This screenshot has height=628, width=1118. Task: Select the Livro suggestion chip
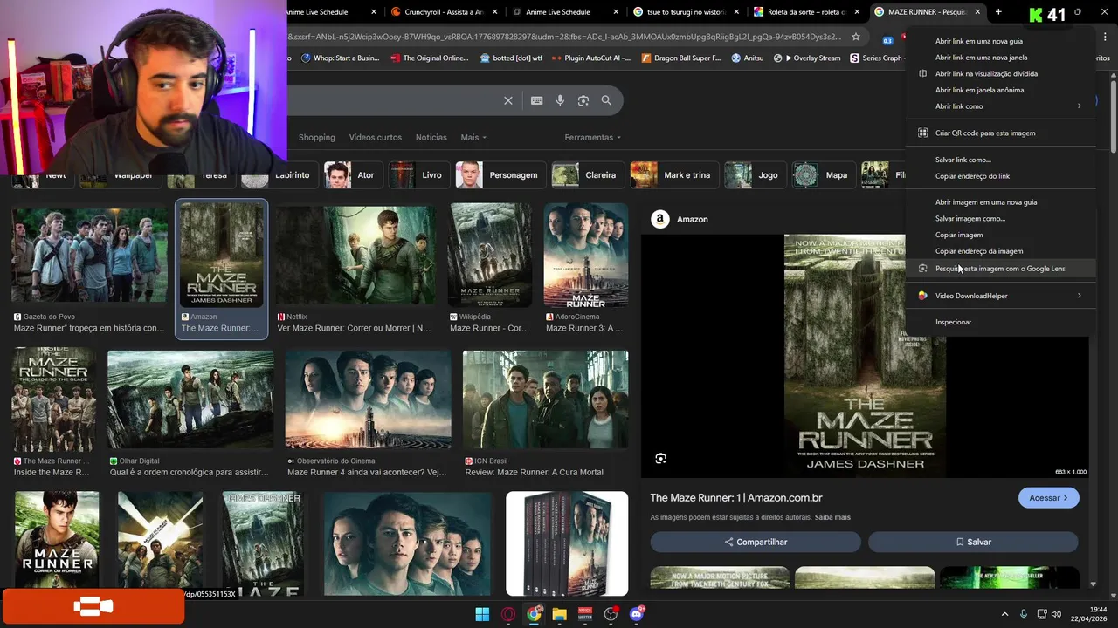point(418,175)
